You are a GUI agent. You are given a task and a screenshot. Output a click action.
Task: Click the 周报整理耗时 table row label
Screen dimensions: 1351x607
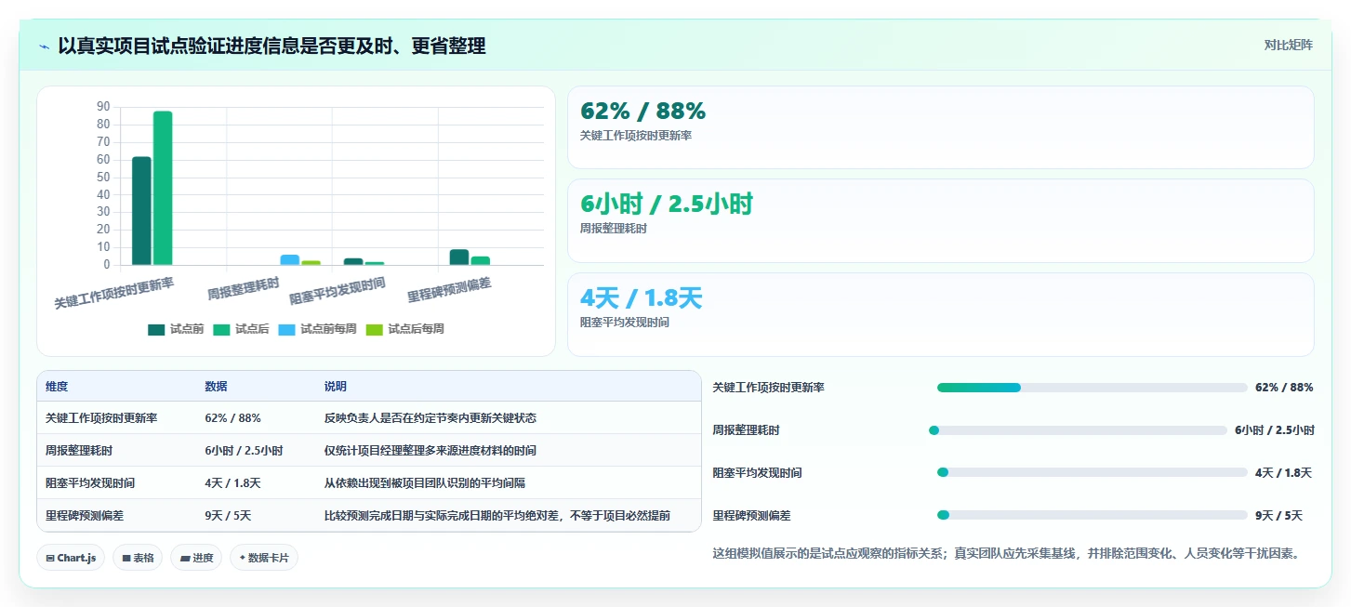tap(79, 451)
